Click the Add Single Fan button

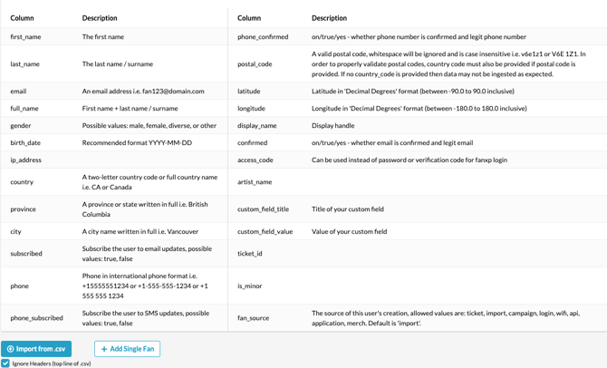[127, 349]
